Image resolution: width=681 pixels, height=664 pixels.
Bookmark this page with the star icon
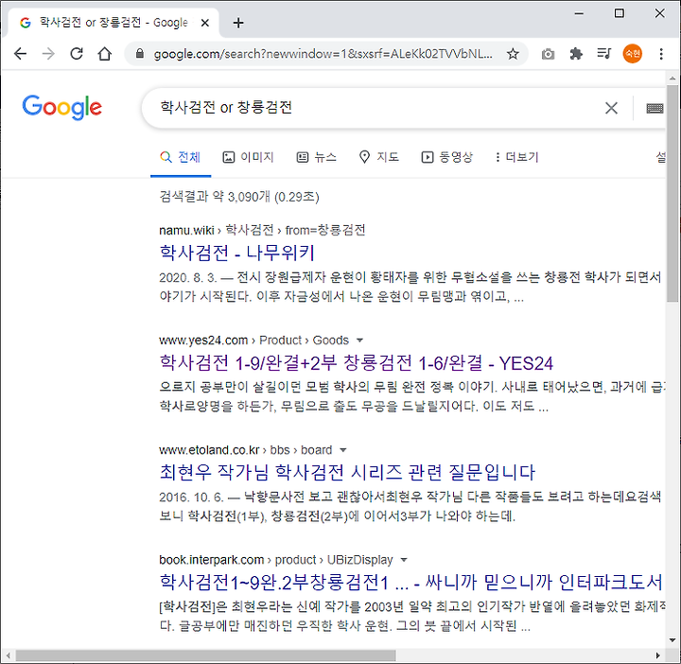tap(513, 54)
